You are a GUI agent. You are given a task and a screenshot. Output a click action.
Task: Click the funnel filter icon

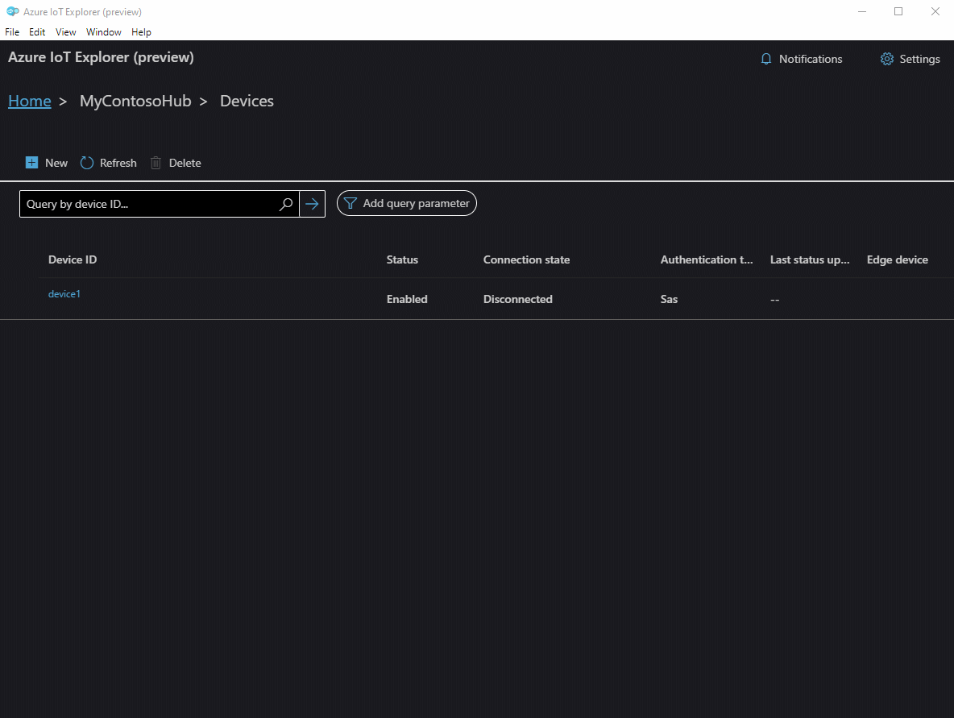pyautogui.click(x=350, y=203)
